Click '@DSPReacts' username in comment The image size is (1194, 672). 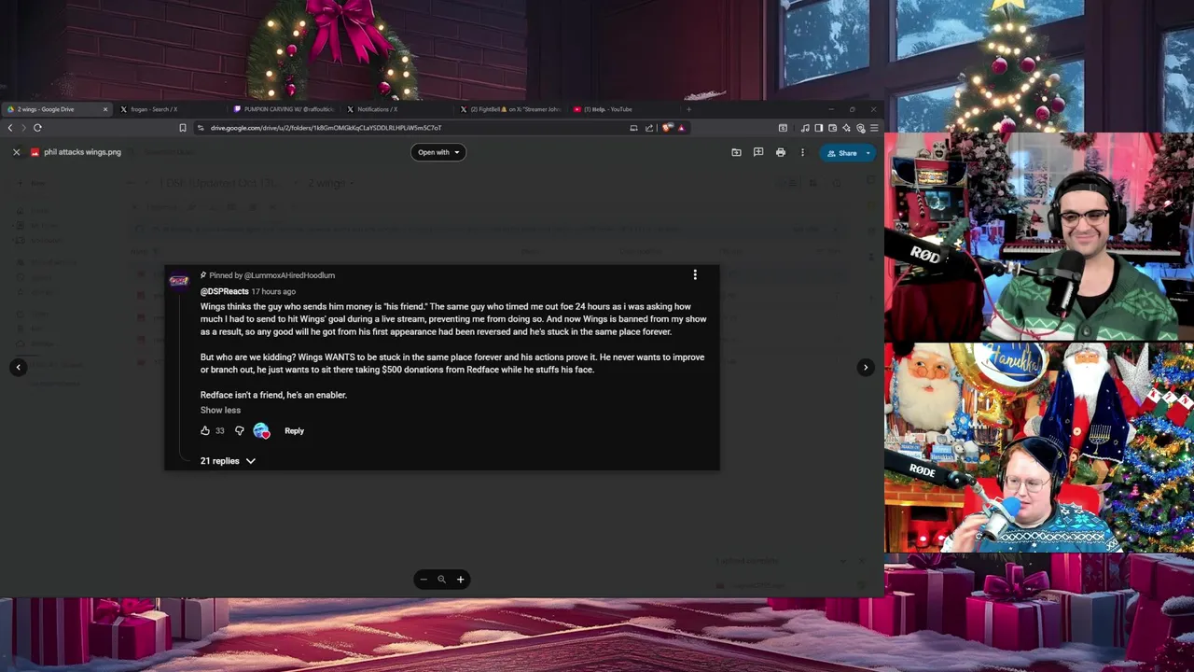(224, 291)
